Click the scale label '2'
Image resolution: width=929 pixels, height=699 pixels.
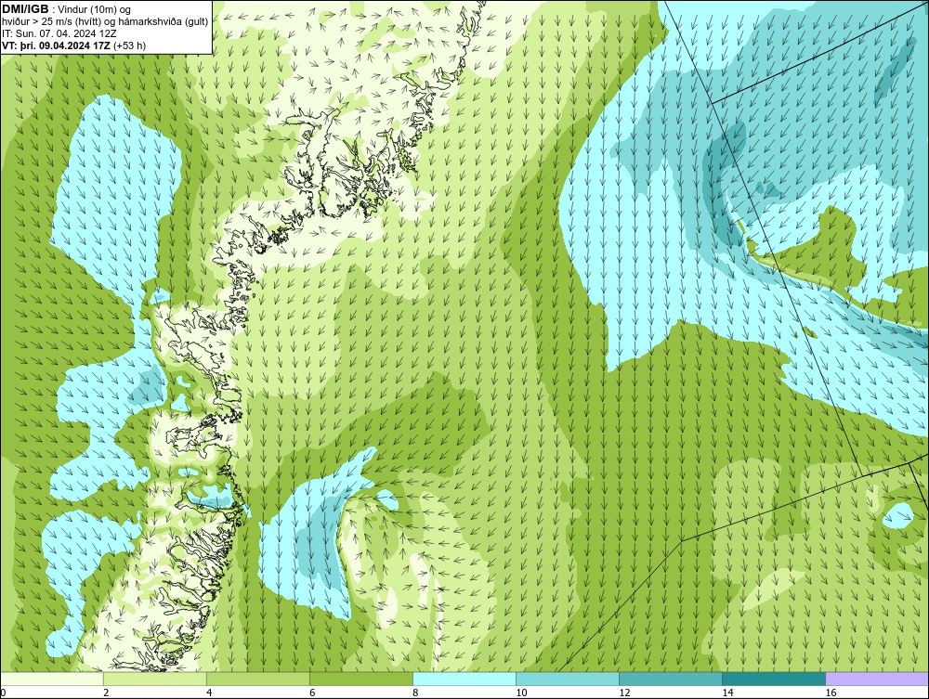pyautogui.click(x=106, y=693)
